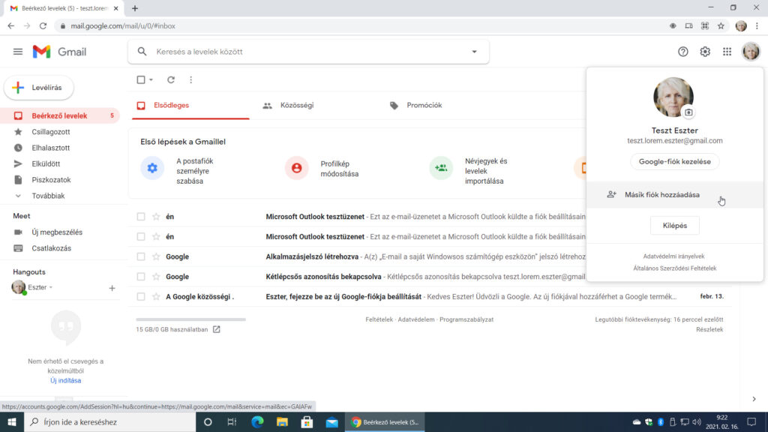
Task: Open the Mail app from the taskbar
Action: [x=332, y=421]
